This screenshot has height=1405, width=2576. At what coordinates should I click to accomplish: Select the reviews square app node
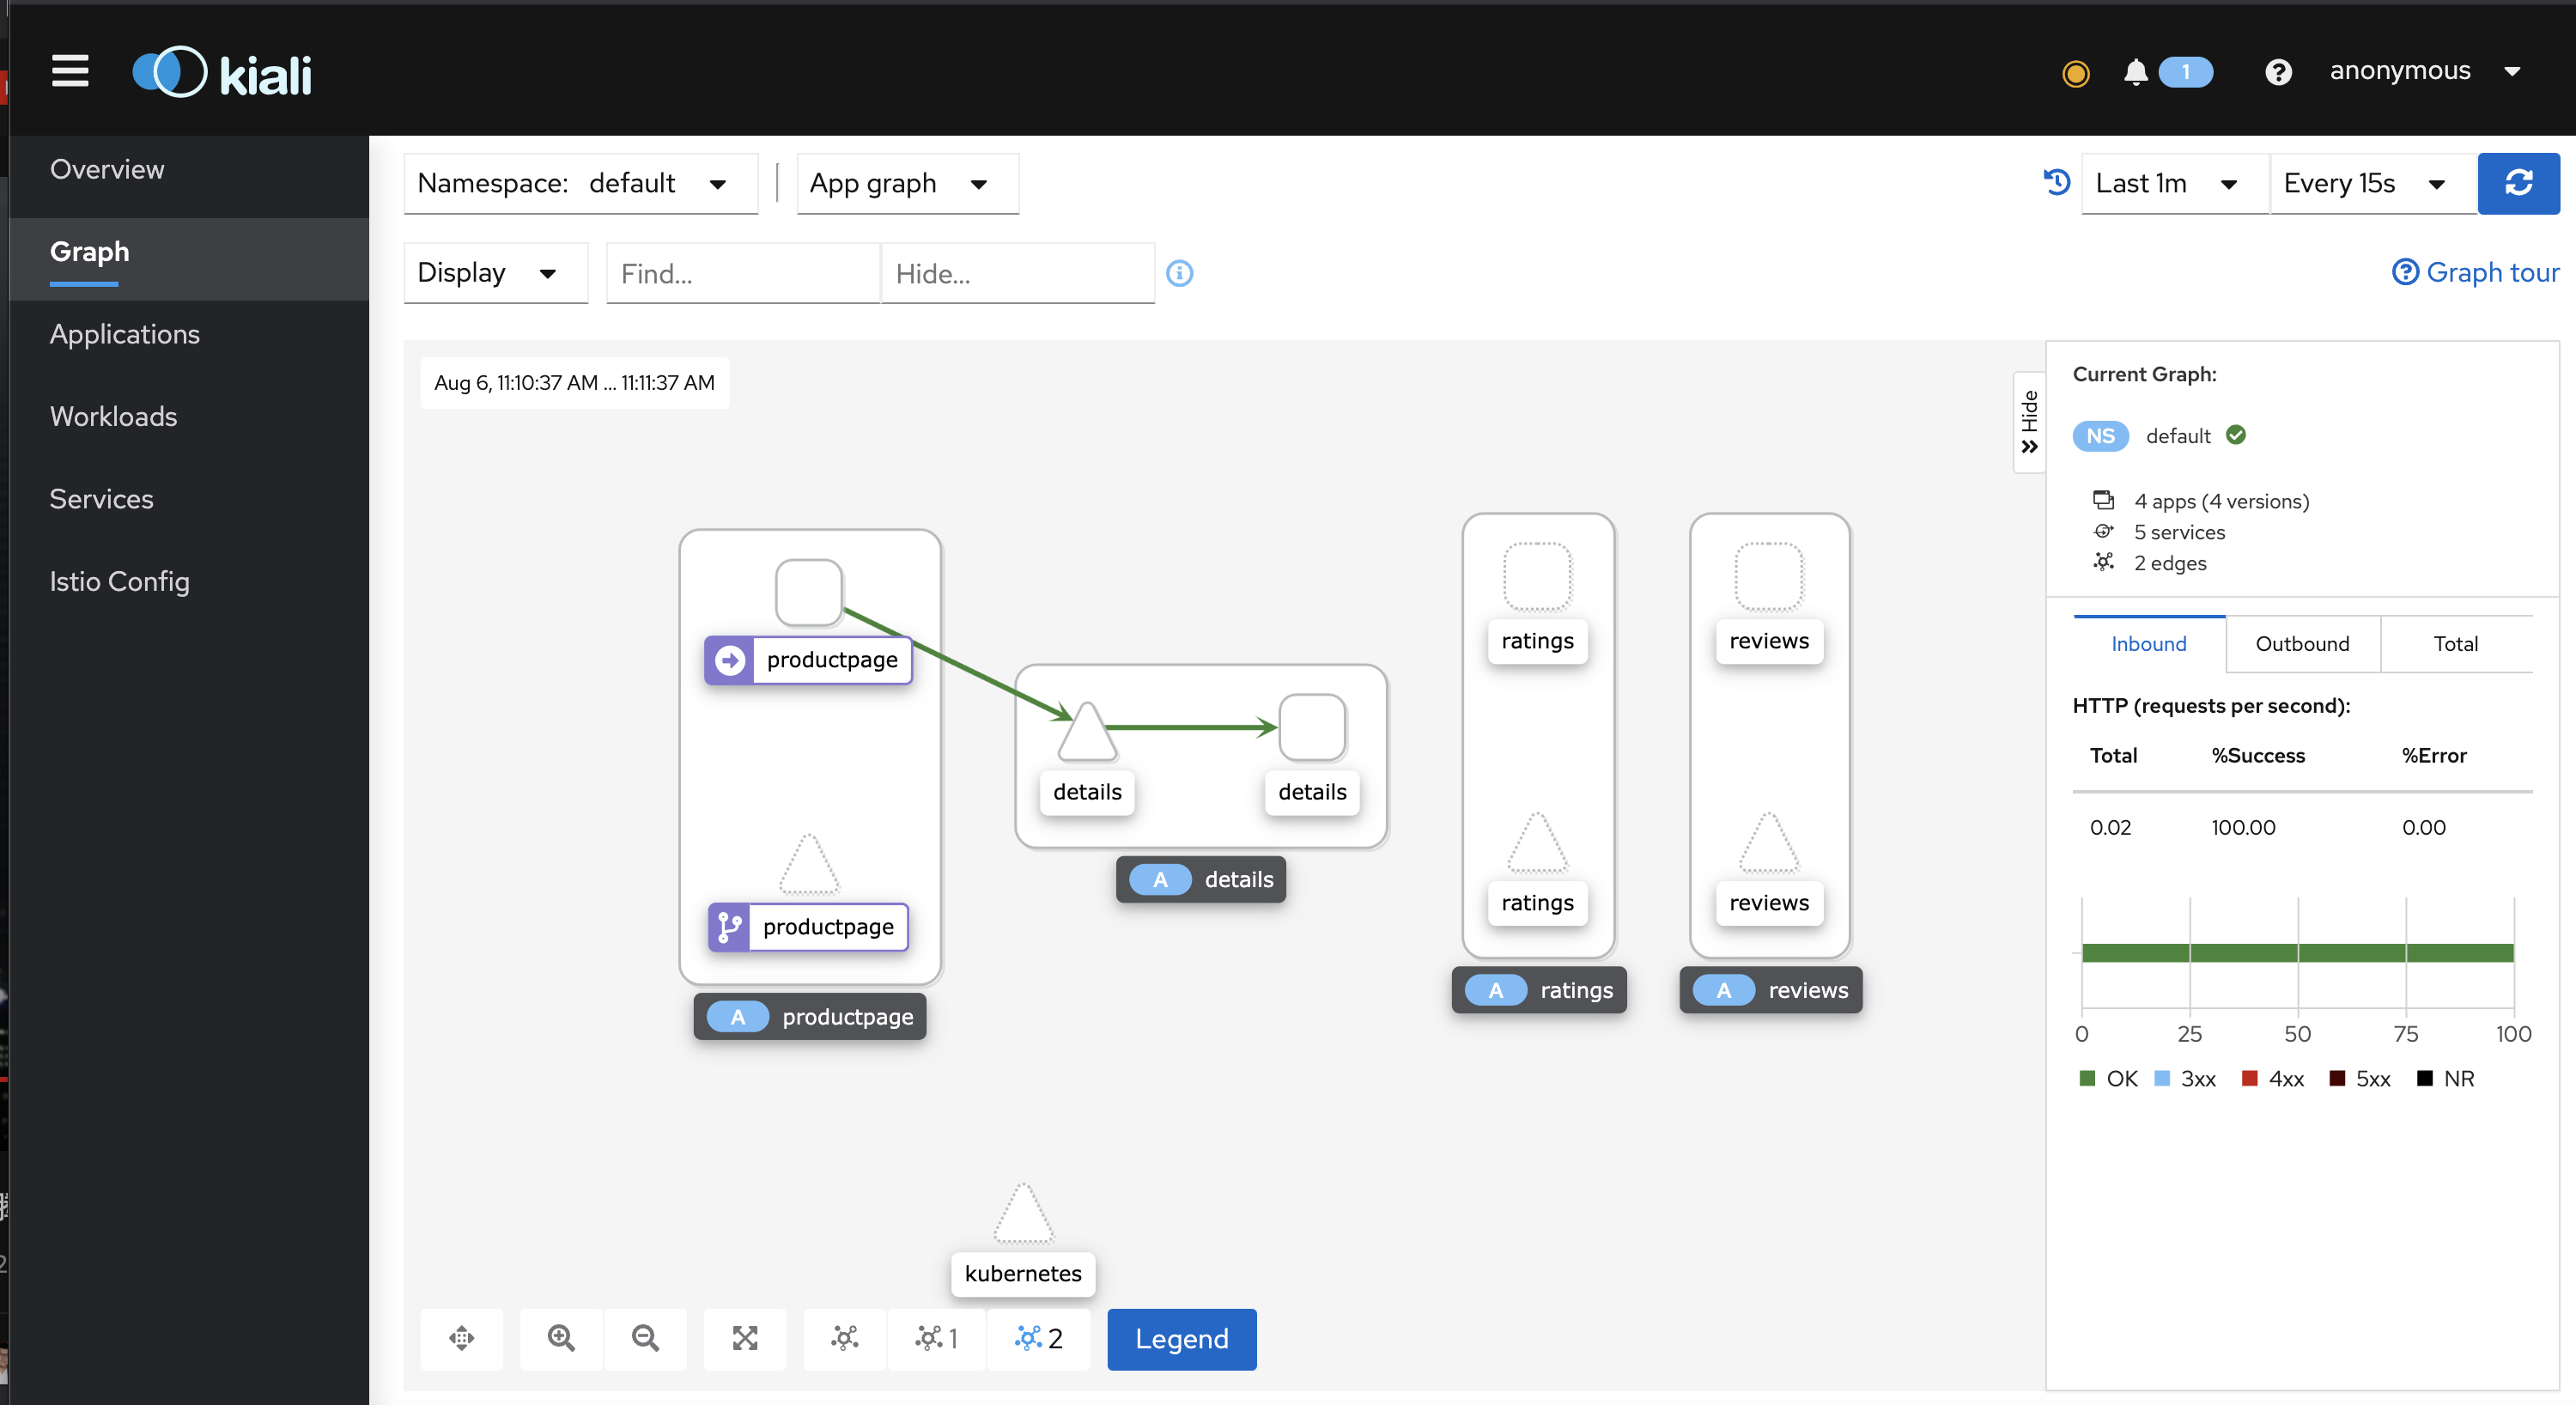pos(1769,577)
